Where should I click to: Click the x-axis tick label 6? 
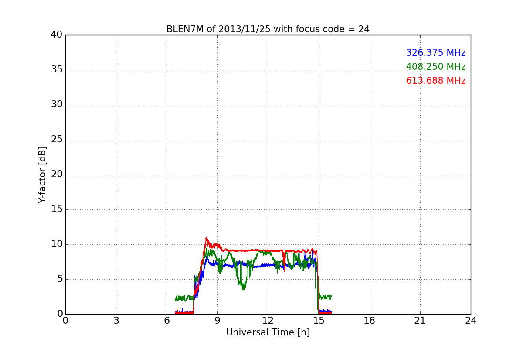166,321
